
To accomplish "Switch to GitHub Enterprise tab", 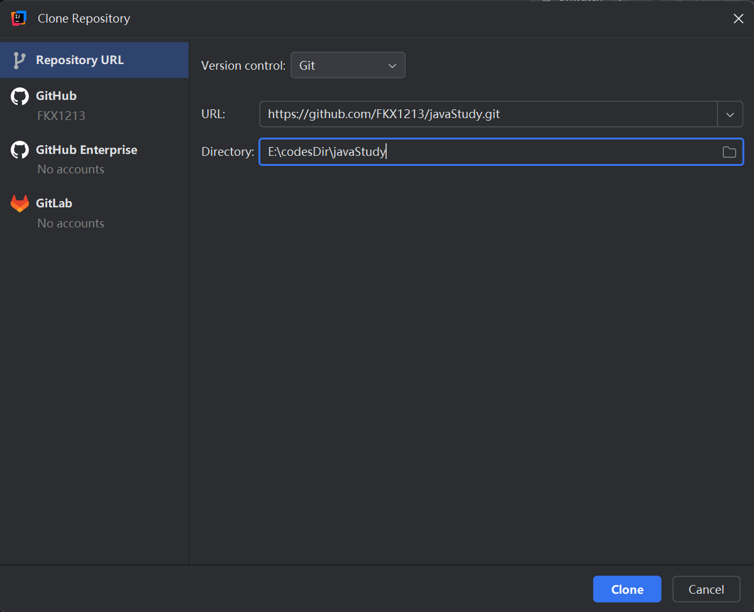I will pyautogui.click(x=94, y=159).
